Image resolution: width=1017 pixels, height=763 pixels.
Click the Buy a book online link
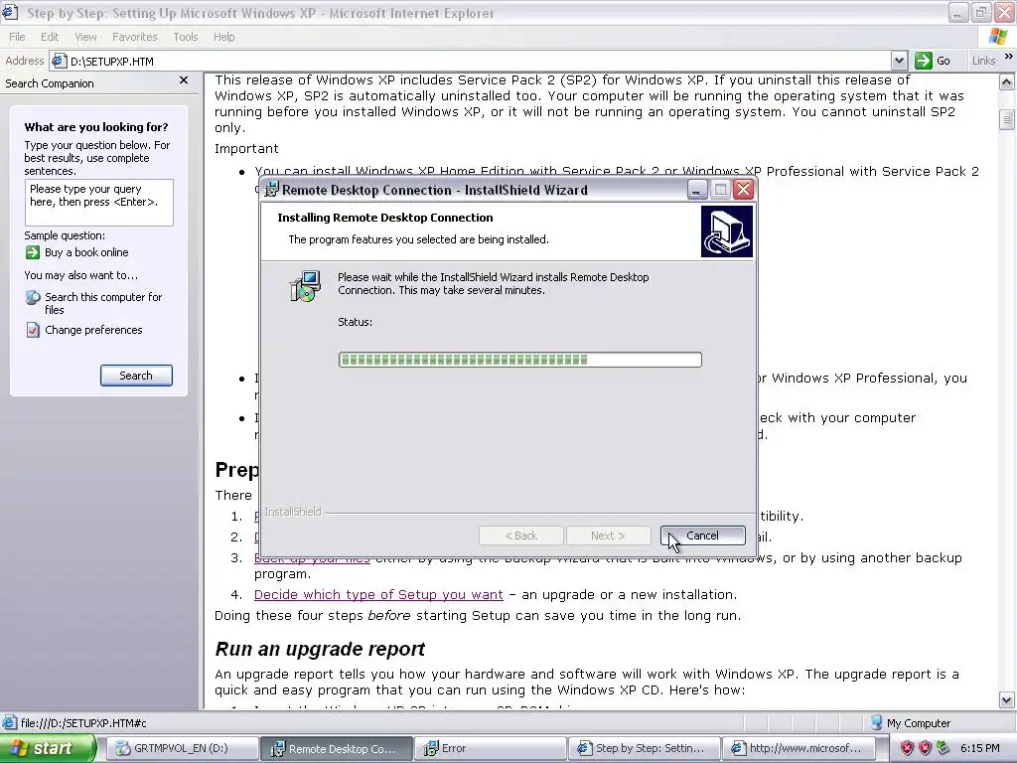[x=86, y=252]
